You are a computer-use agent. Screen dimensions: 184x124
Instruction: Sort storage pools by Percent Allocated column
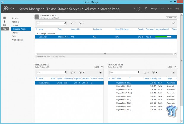[162, 29]
